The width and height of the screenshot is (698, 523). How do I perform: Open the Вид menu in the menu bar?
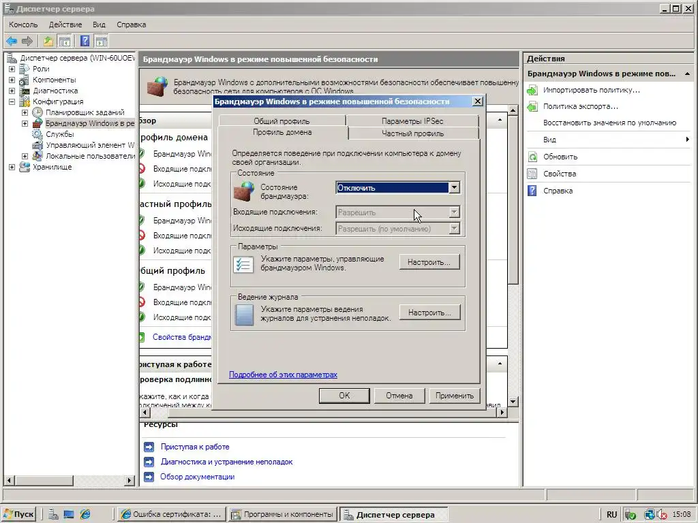click(99, 25)
